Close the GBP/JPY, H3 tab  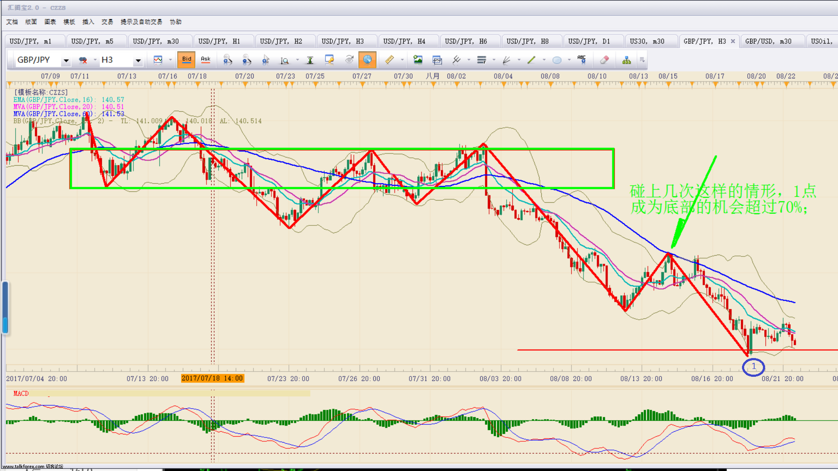click(x=733, y=41)
